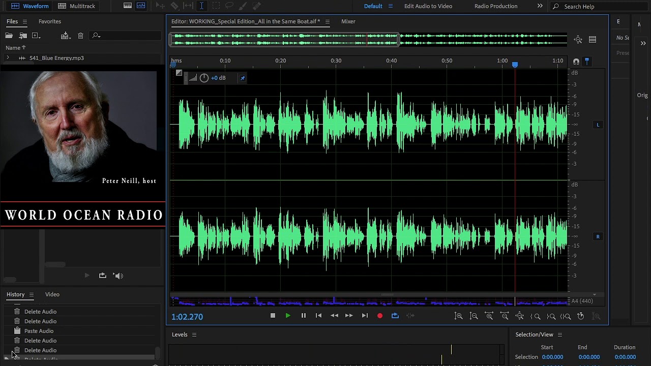Open the History panel menu
The height and width of the screenshot is (366, 651).
pyautogui.click(x=31, y=294)
